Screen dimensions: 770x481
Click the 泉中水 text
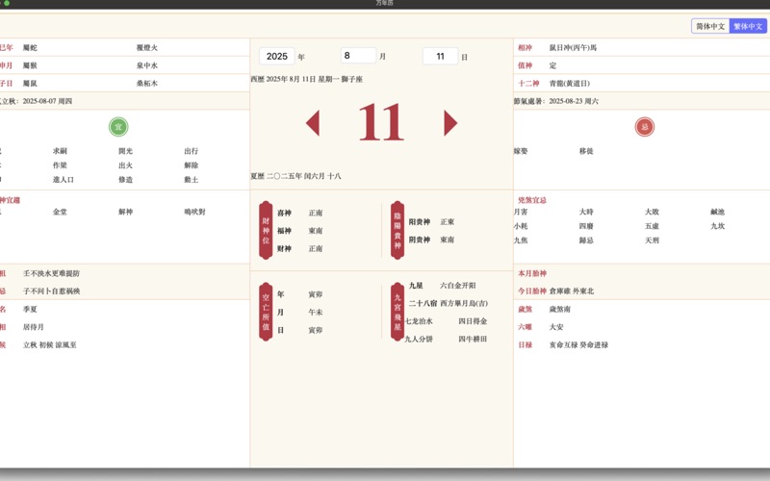click(x=147, y=65)
